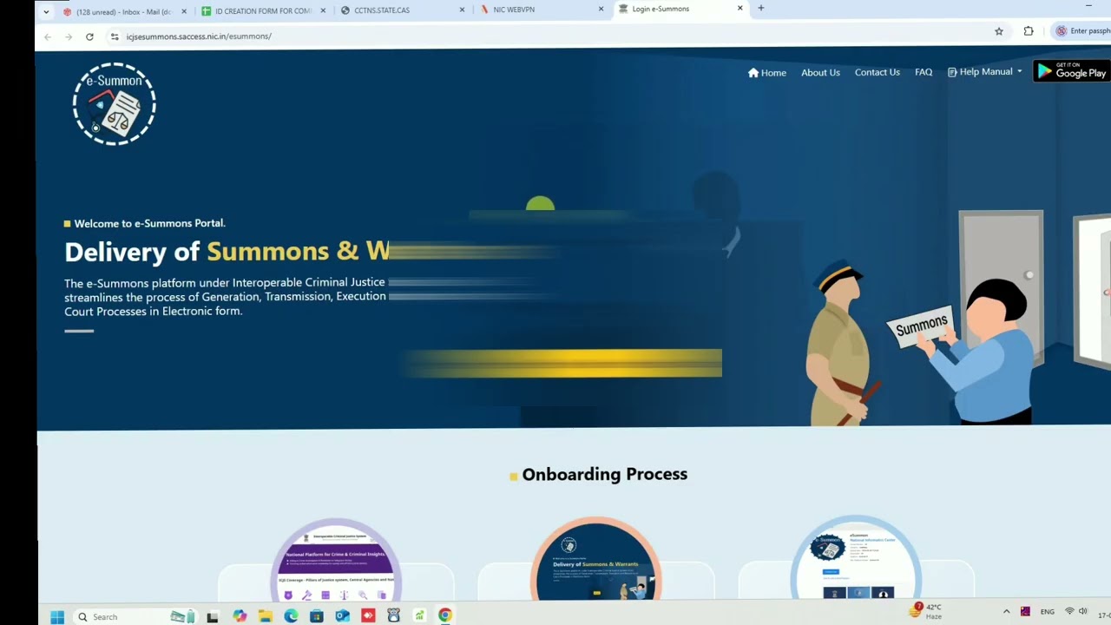The width and height of the screenshot is (1111, 625).
Task: Close the CCTNS.STATE.CAS tab
Action: click(463, 10)
